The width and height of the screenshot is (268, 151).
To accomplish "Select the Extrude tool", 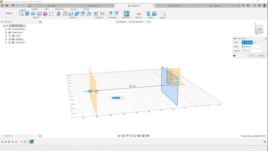I will [x=27, y=14].
